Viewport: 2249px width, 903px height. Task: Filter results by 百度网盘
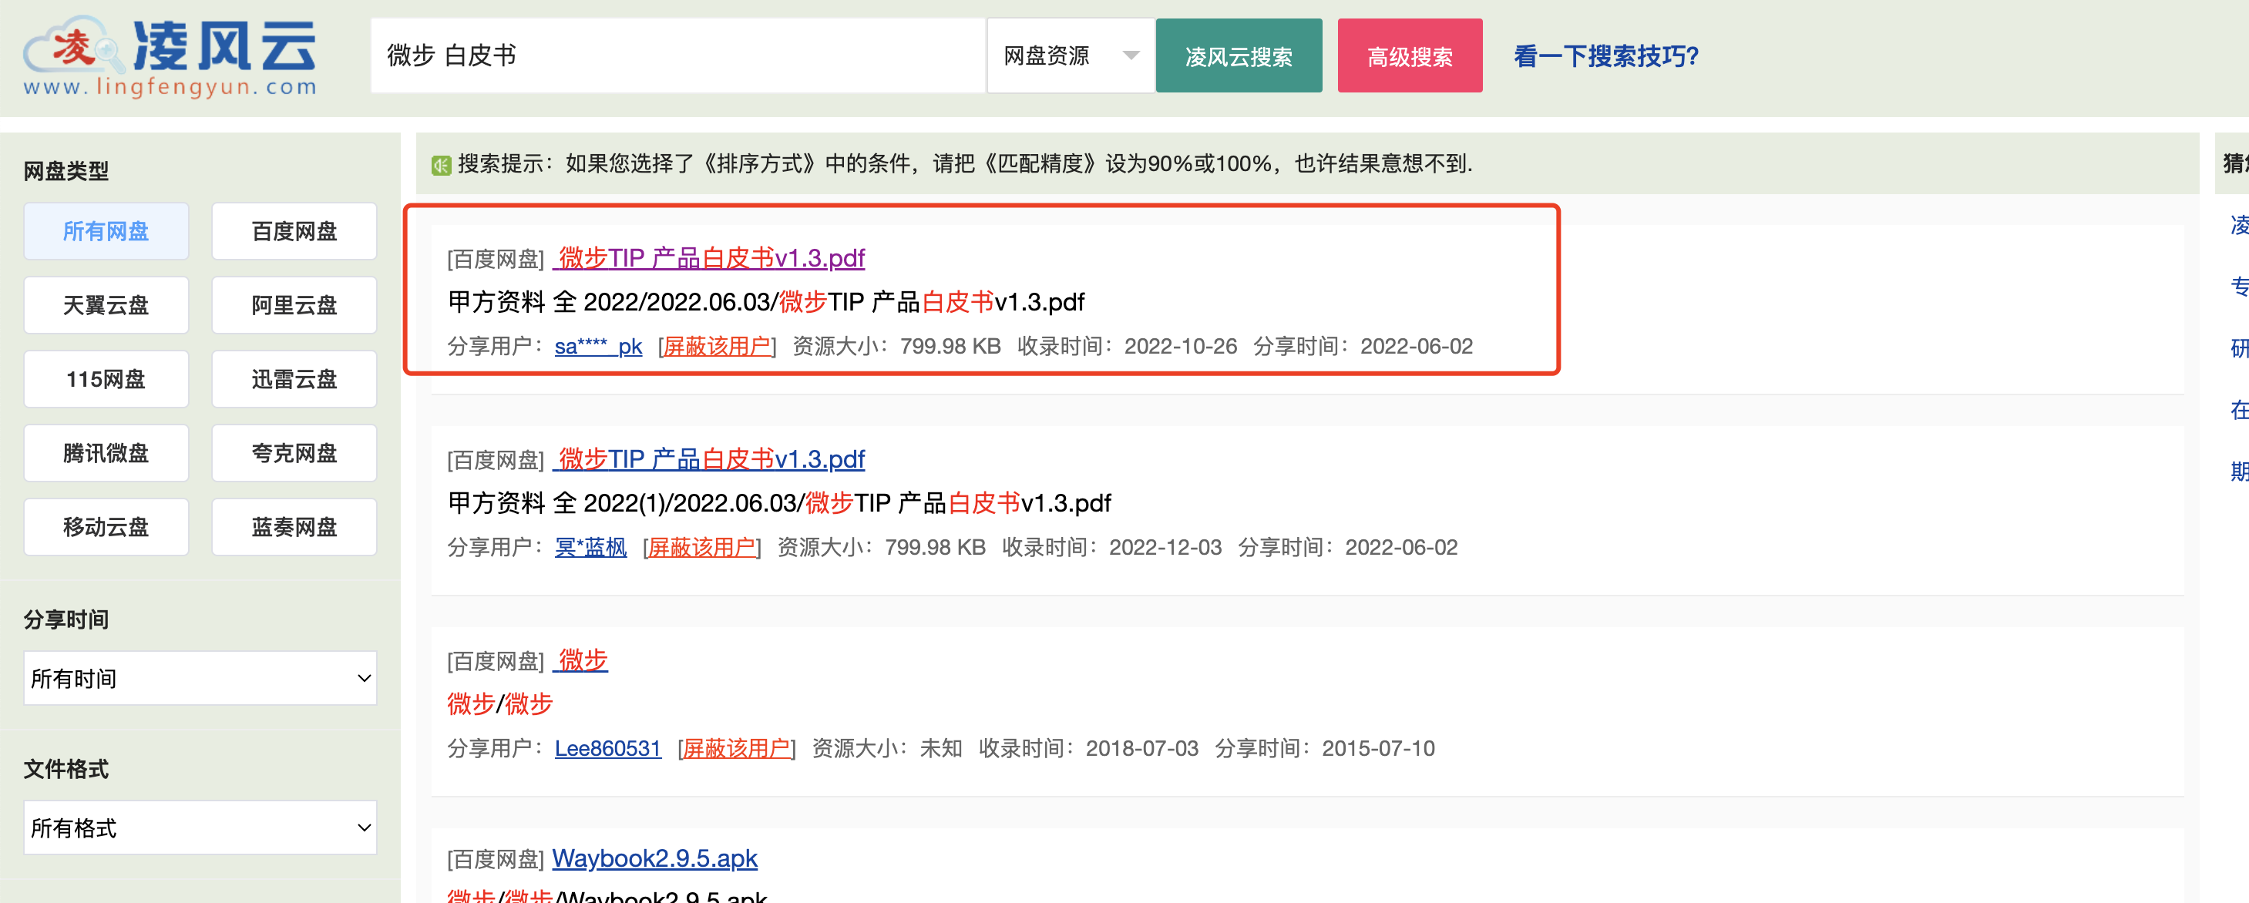point(294,230)
